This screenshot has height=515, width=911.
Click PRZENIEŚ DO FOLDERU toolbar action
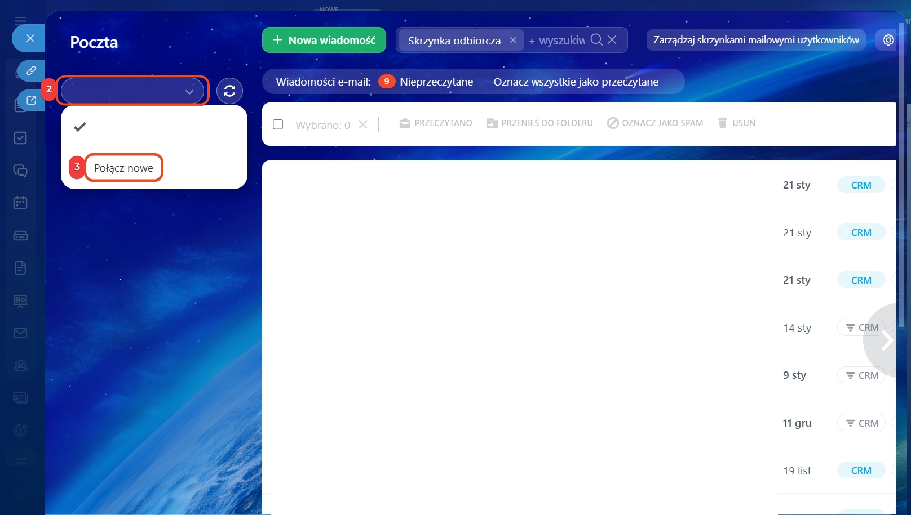click(539, 123)
